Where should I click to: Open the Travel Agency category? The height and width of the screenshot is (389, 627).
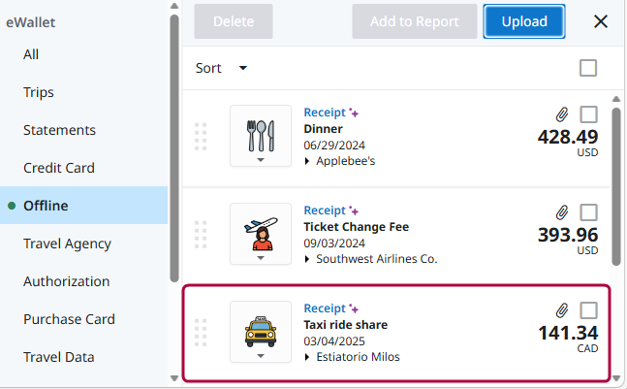[83, 243]
